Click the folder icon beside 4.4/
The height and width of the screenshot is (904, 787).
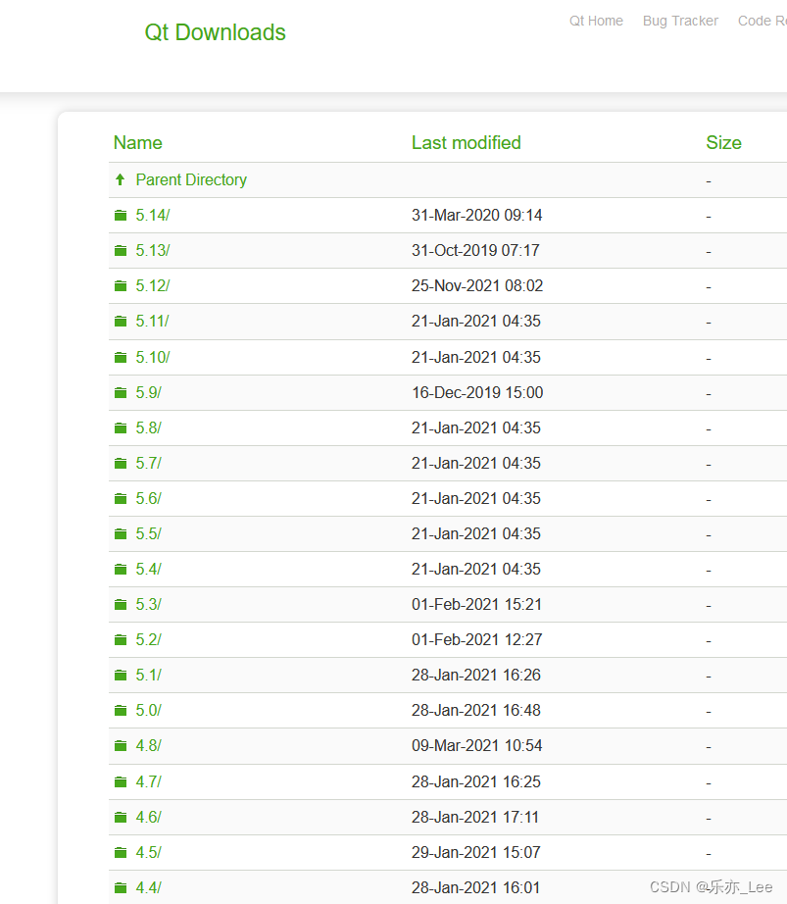click(121, 888)
